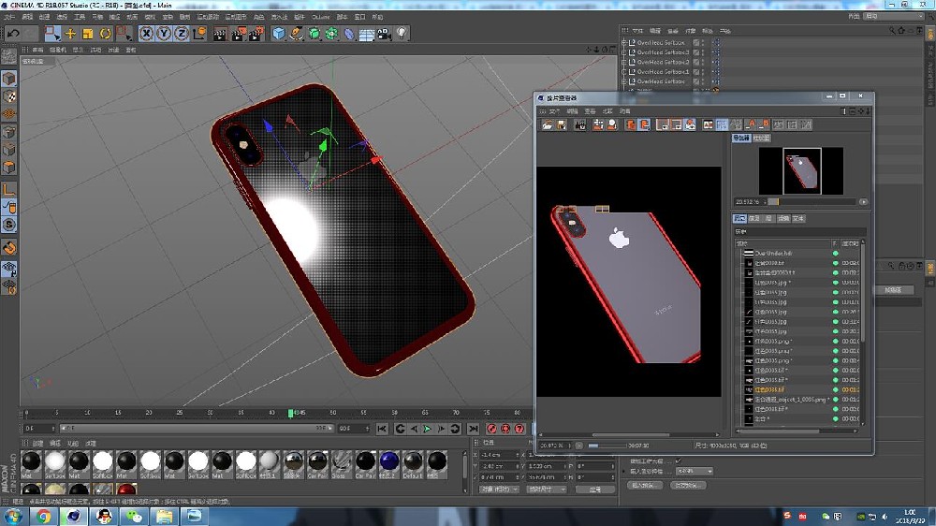Expand OverHead Softbox.3 tree node
Screen dimensions: 936x526
coord(624,52)
